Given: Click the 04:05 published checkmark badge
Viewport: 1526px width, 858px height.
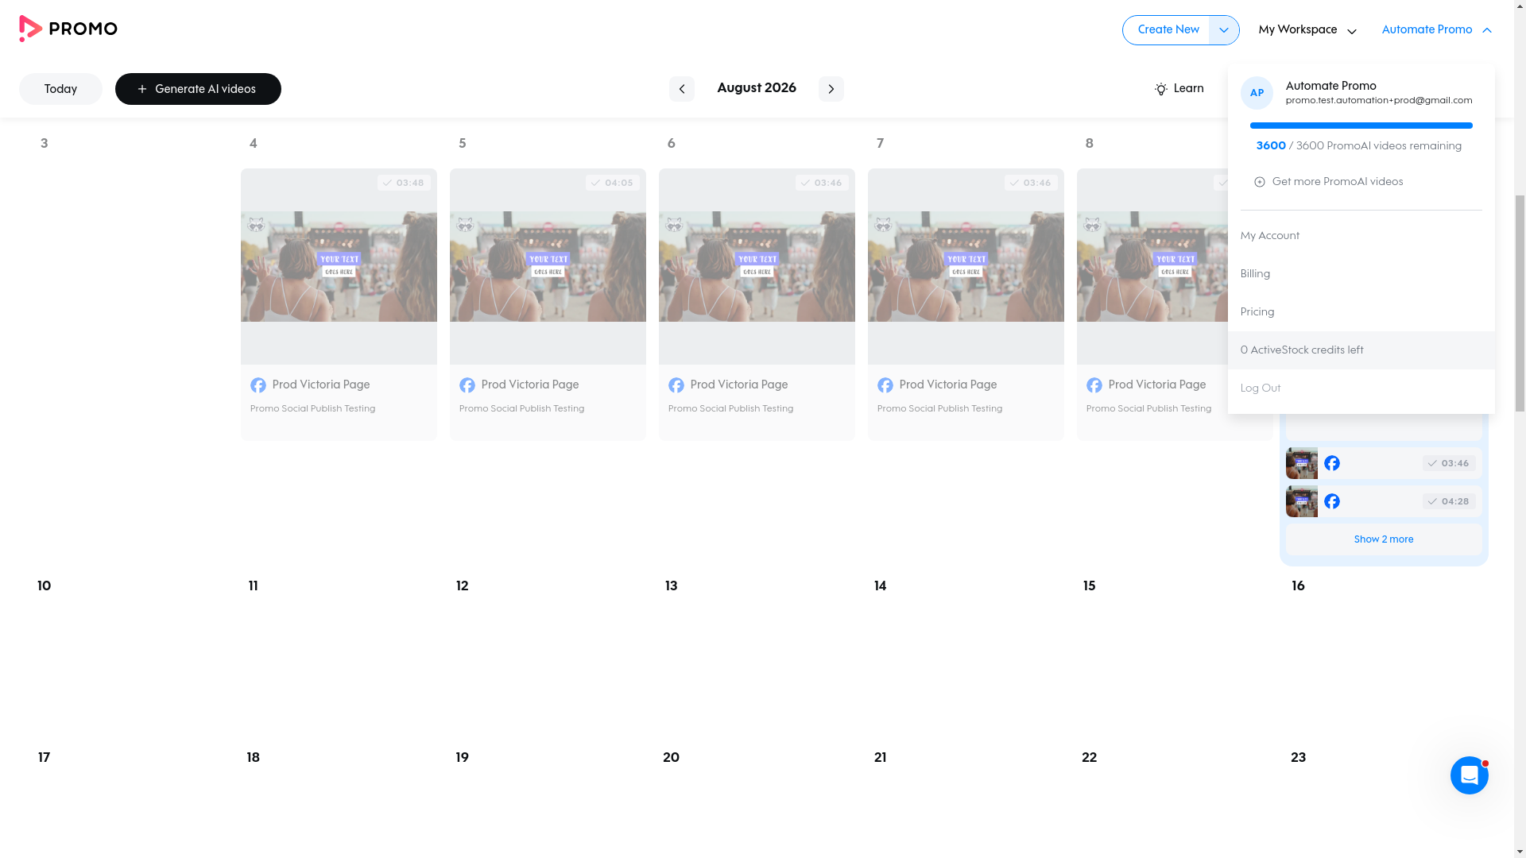Looking at the screenshot, I should 612,183.
